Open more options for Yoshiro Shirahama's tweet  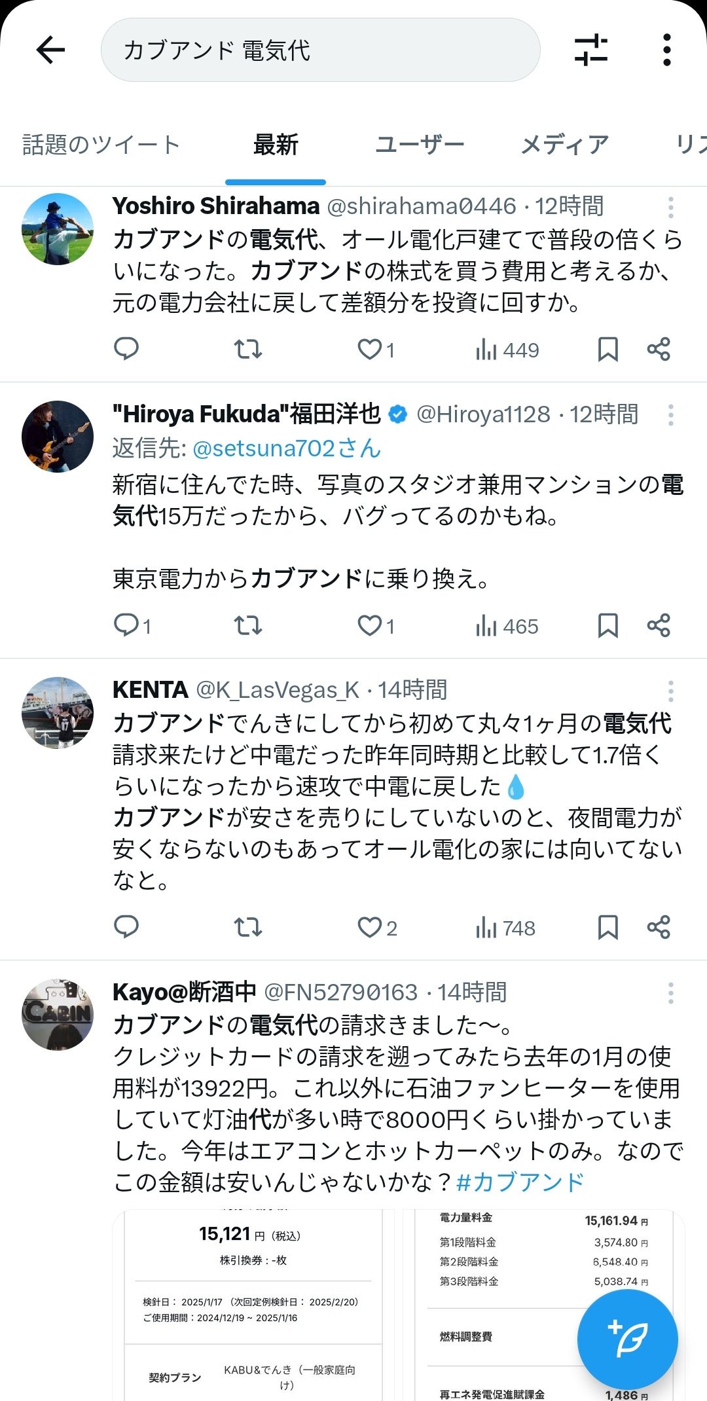coord(670,208)
